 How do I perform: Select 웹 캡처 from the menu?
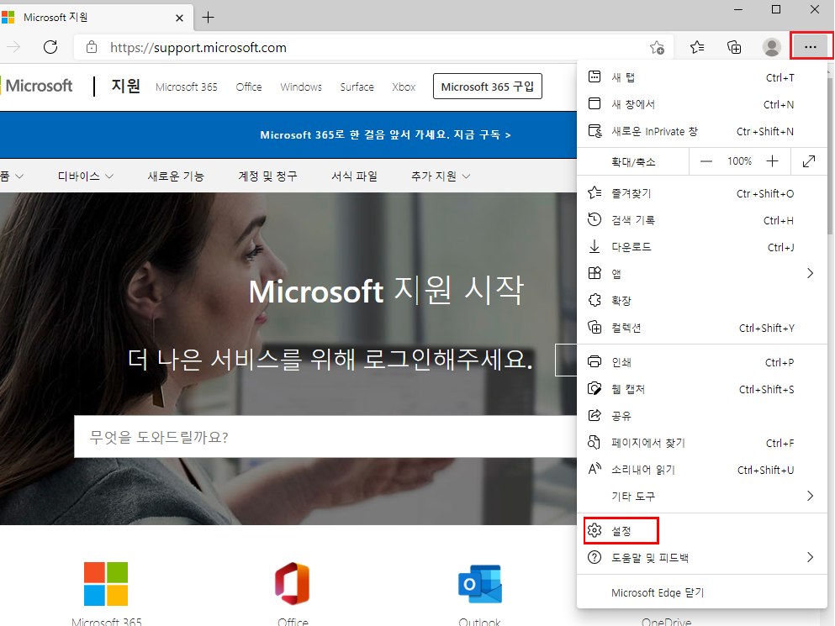702,389
